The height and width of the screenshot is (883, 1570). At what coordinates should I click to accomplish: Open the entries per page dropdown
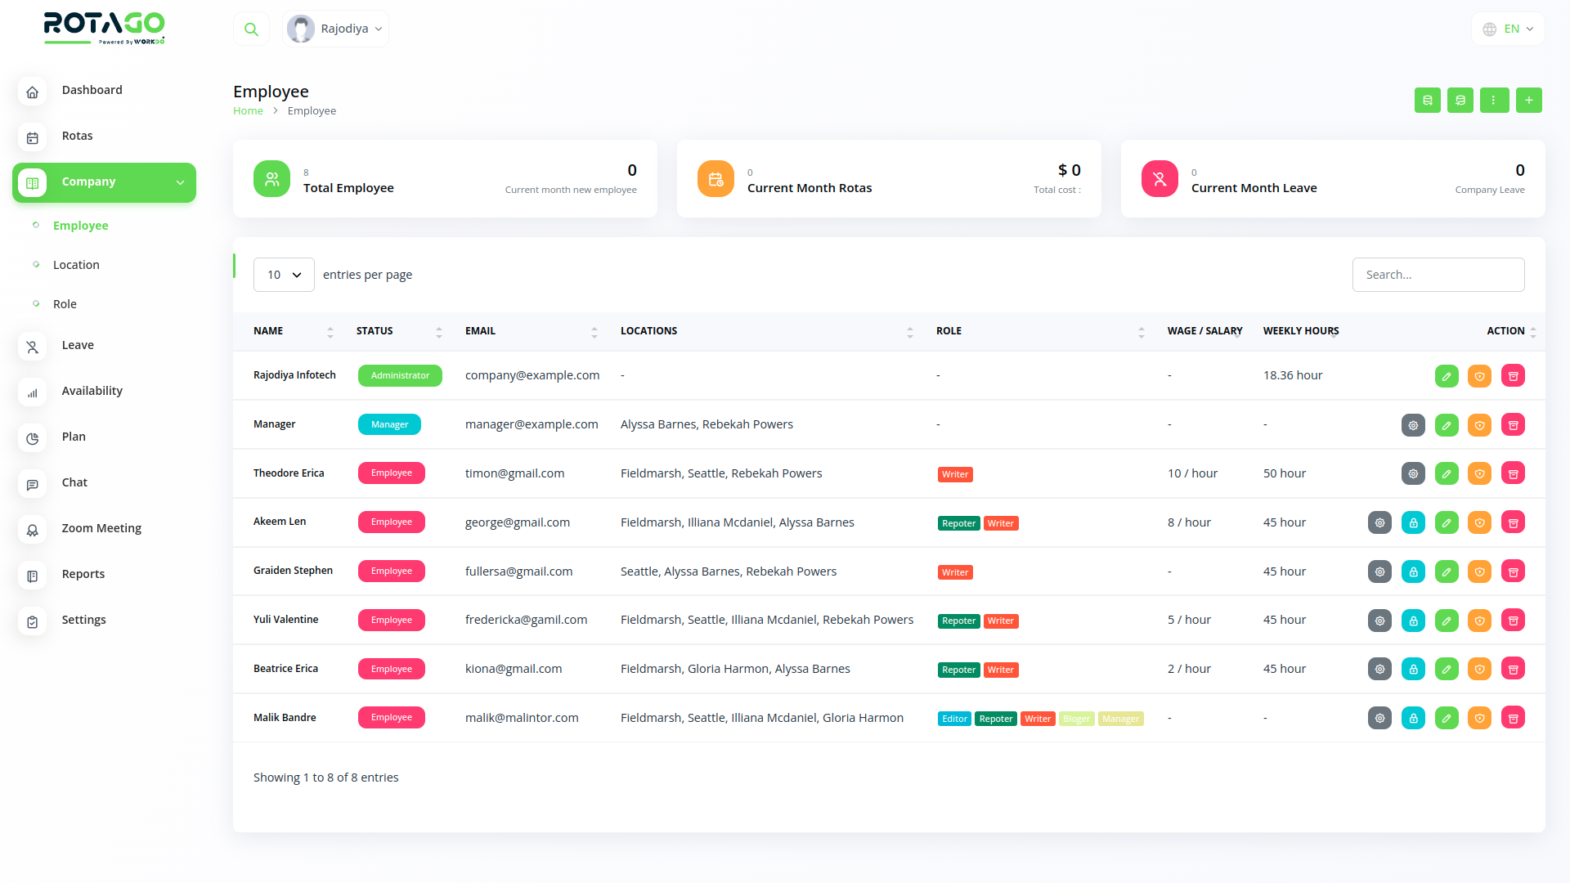[284, 275]
